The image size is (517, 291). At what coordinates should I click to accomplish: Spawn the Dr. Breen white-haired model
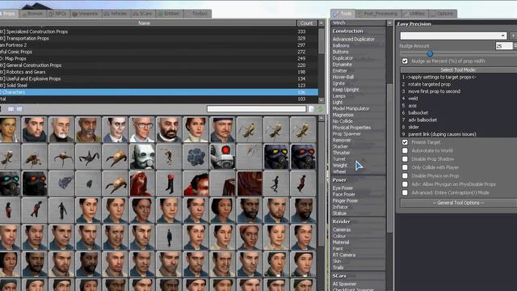tap(61, 129)
